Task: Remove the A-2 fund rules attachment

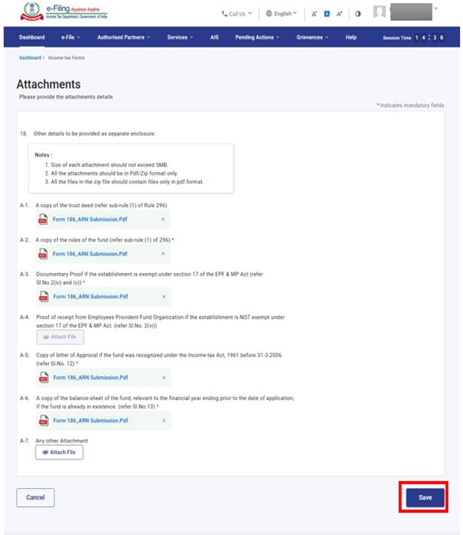Action: [163, 254]
